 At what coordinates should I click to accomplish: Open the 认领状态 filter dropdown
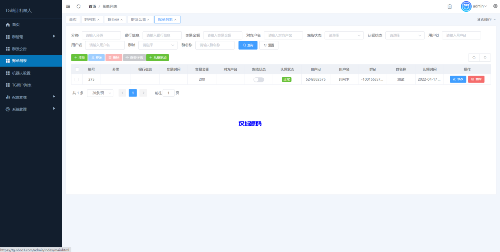click(x=405, y=35)
